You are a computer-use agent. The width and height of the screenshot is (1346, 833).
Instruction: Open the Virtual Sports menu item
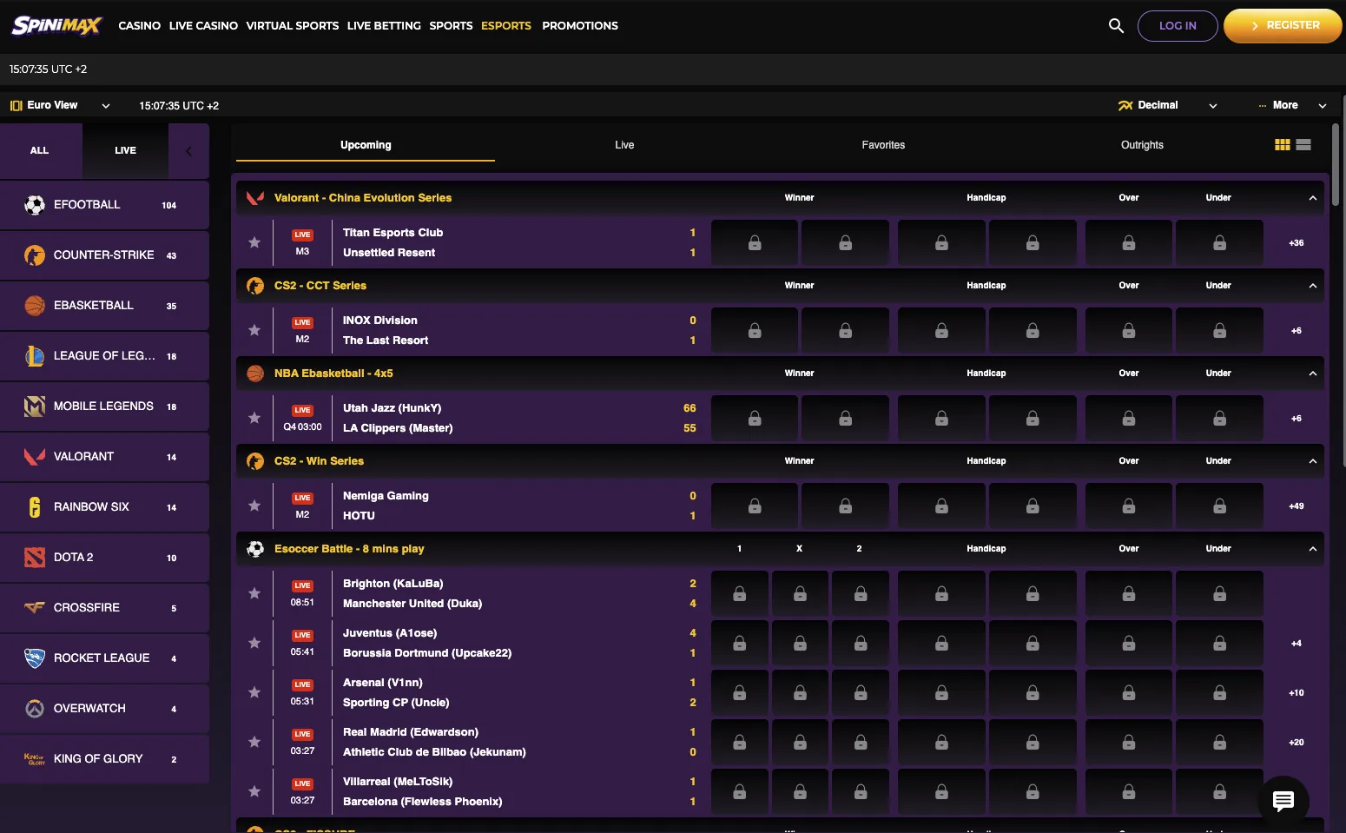point(293,26)
